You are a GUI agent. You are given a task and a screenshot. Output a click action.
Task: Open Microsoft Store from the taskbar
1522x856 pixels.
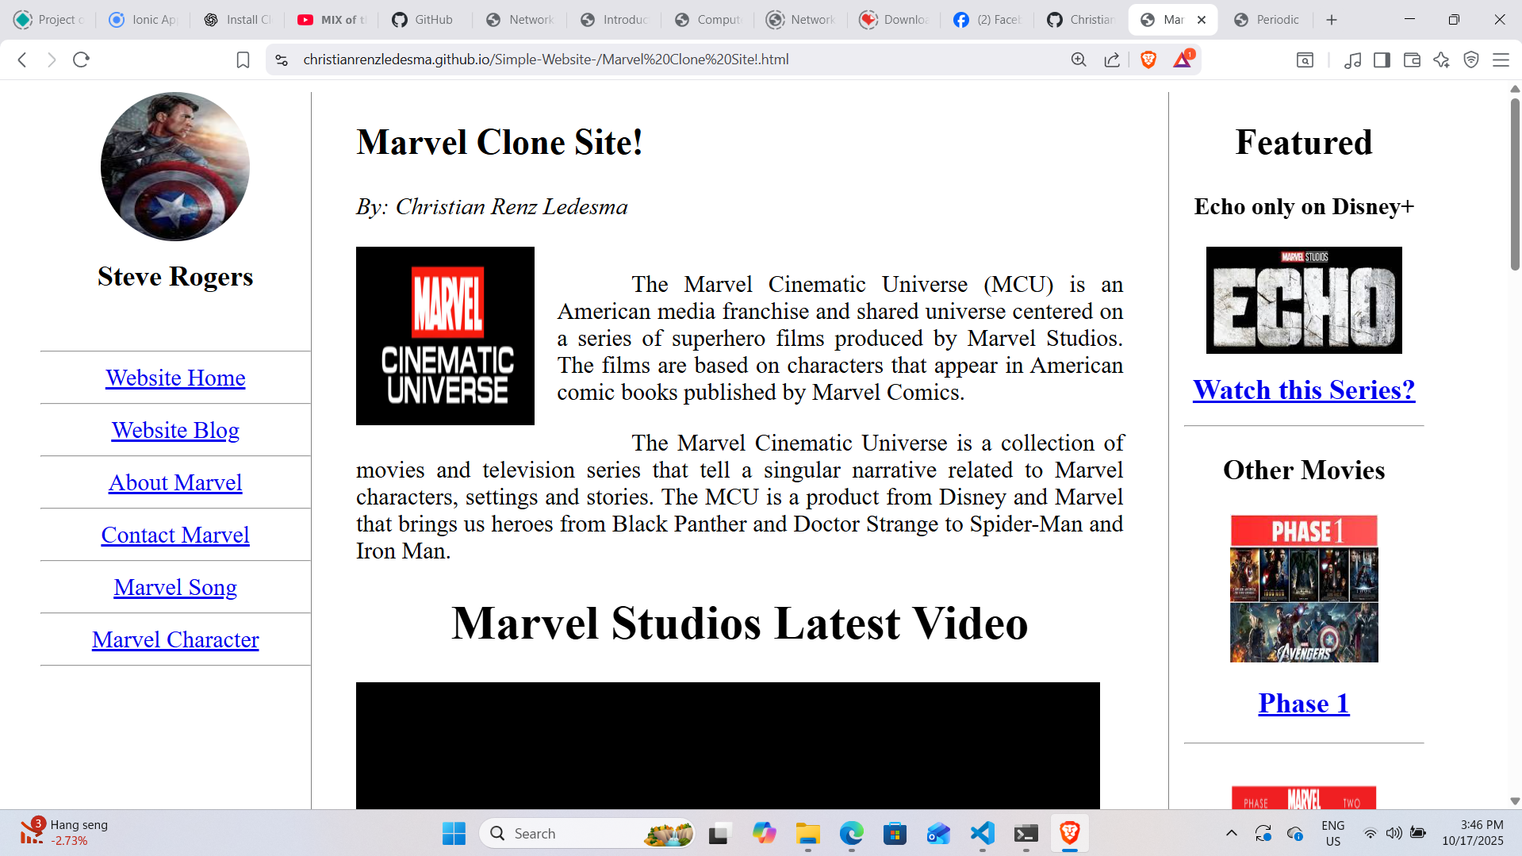pyautogui.click(x=895, y=834)
